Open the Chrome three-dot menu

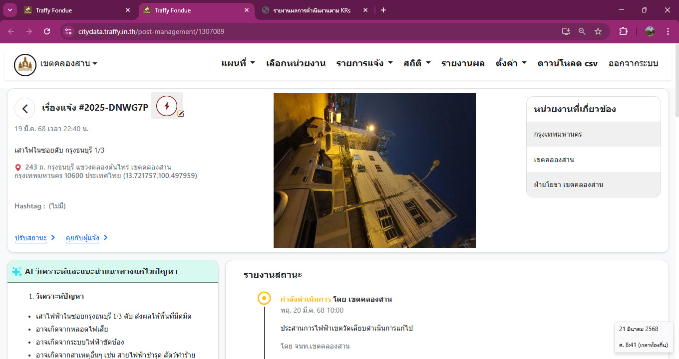668,31
